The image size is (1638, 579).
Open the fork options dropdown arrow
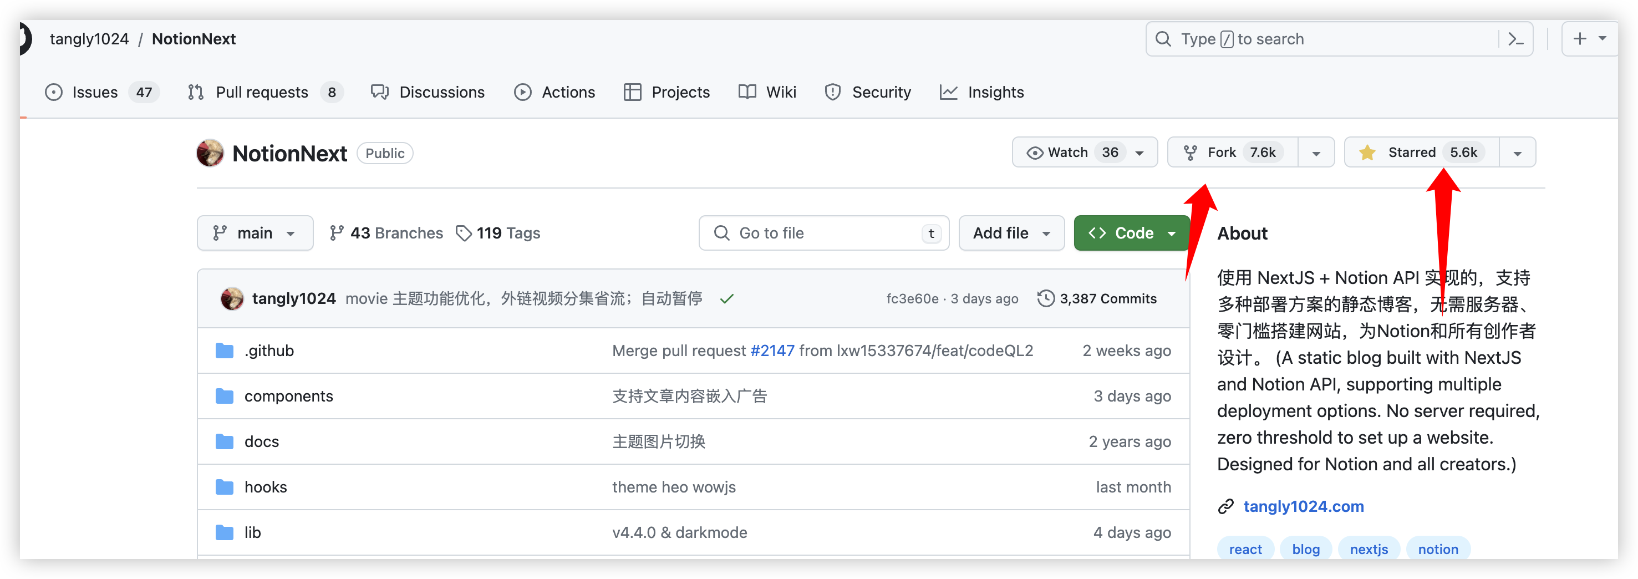point(1316,153)
